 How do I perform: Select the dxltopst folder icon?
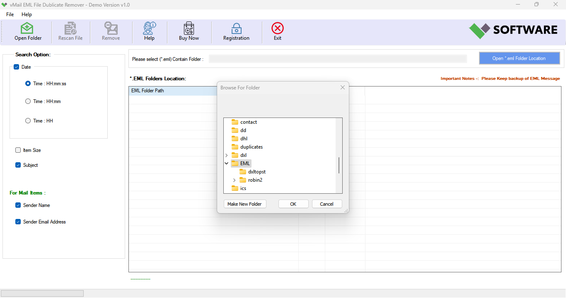[x=243, y=172]
